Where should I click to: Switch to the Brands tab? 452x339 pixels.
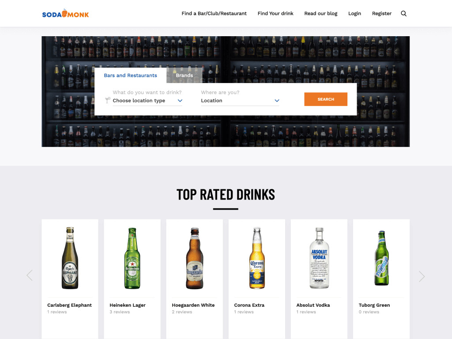click(x=185, y=75)
